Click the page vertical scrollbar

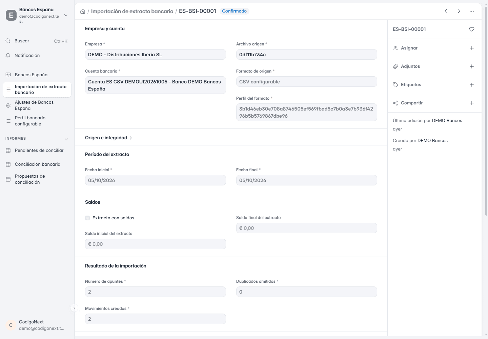pos(486,111)
